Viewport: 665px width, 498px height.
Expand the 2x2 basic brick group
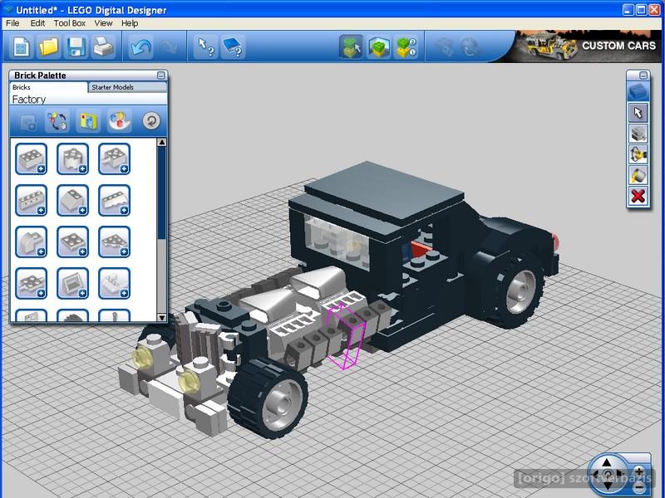click(x=31, y=159)
